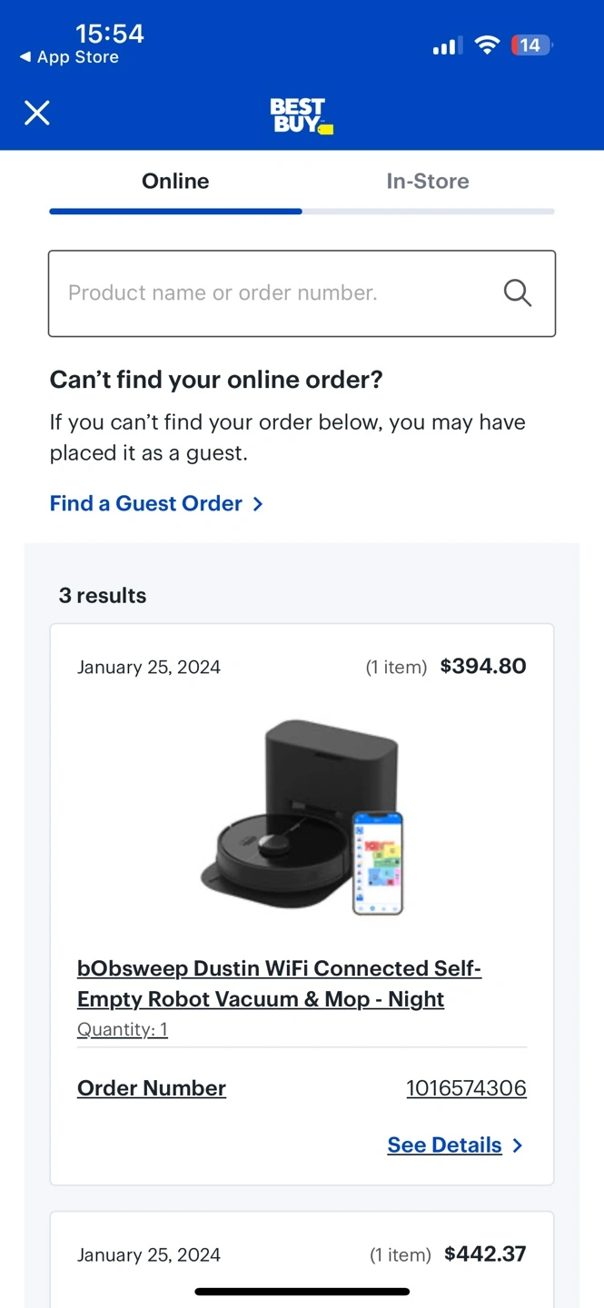Select the Online tab
The width and height of the screenshot is (604, 1308).
tap(175, 181)
